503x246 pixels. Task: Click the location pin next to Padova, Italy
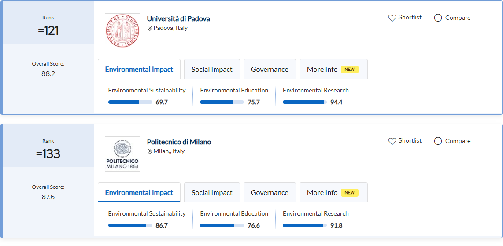[x=150, y=28]
